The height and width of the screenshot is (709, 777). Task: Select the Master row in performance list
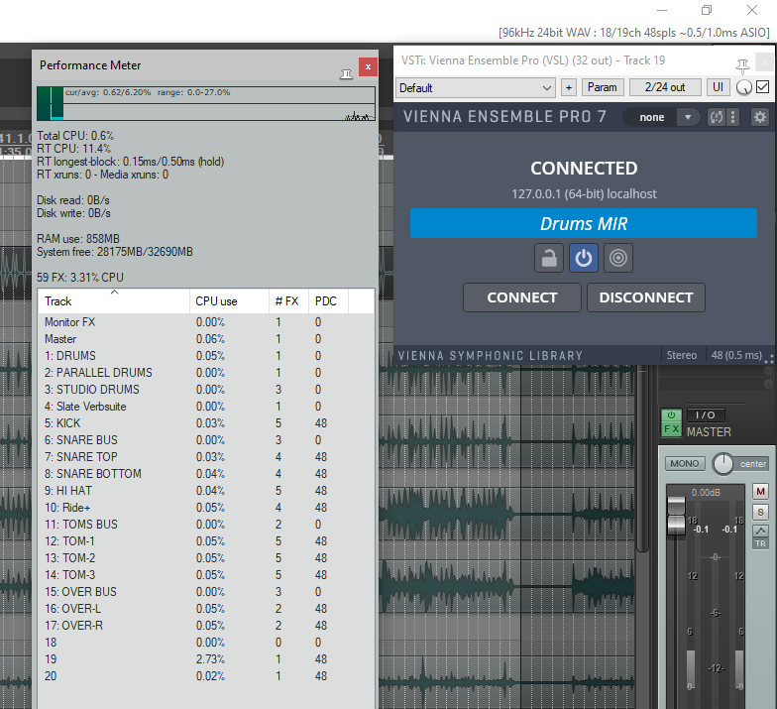point(206,339)
